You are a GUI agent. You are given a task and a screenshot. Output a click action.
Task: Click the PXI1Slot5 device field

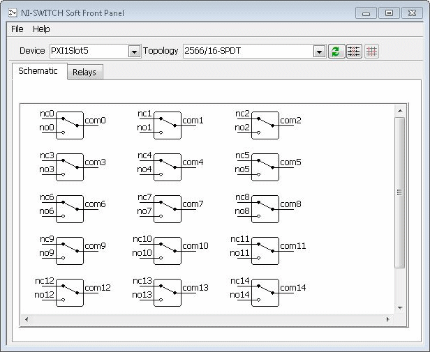coord(87,52)
